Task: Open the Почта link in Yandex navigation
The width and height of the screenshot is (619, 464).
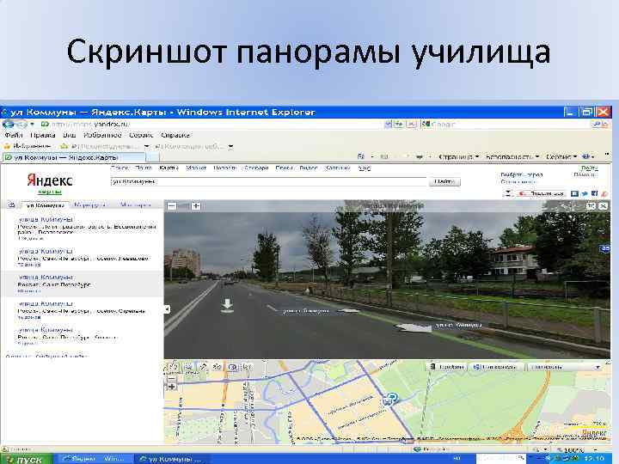Action: (144, 168)
